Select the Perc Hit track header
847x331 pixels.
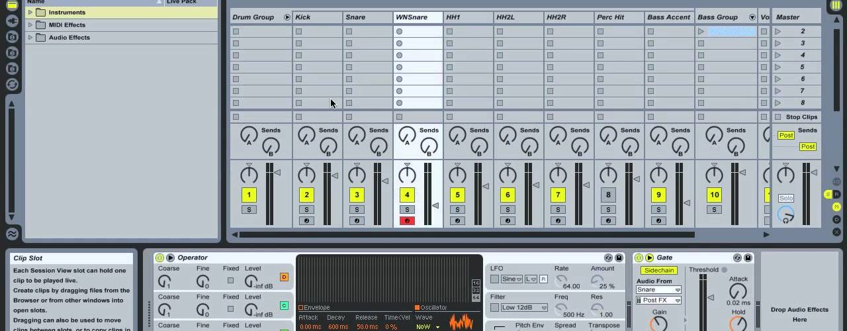coord(619,17)
